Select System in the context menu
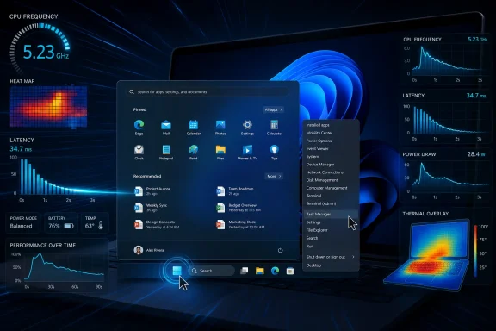The image size is (496, 331). (x=313, y=157)
